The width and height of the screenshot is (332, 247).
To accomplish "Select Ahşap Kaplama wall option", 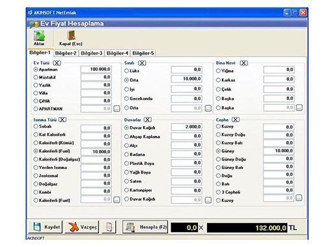I will point(127,136).
